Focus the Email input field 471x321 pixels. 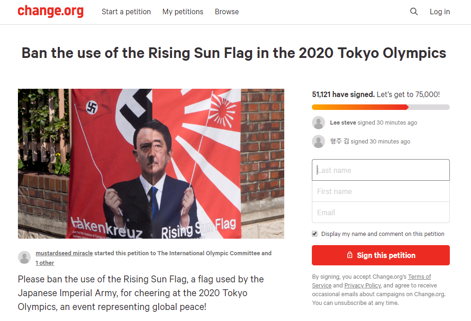coord(381,212)
